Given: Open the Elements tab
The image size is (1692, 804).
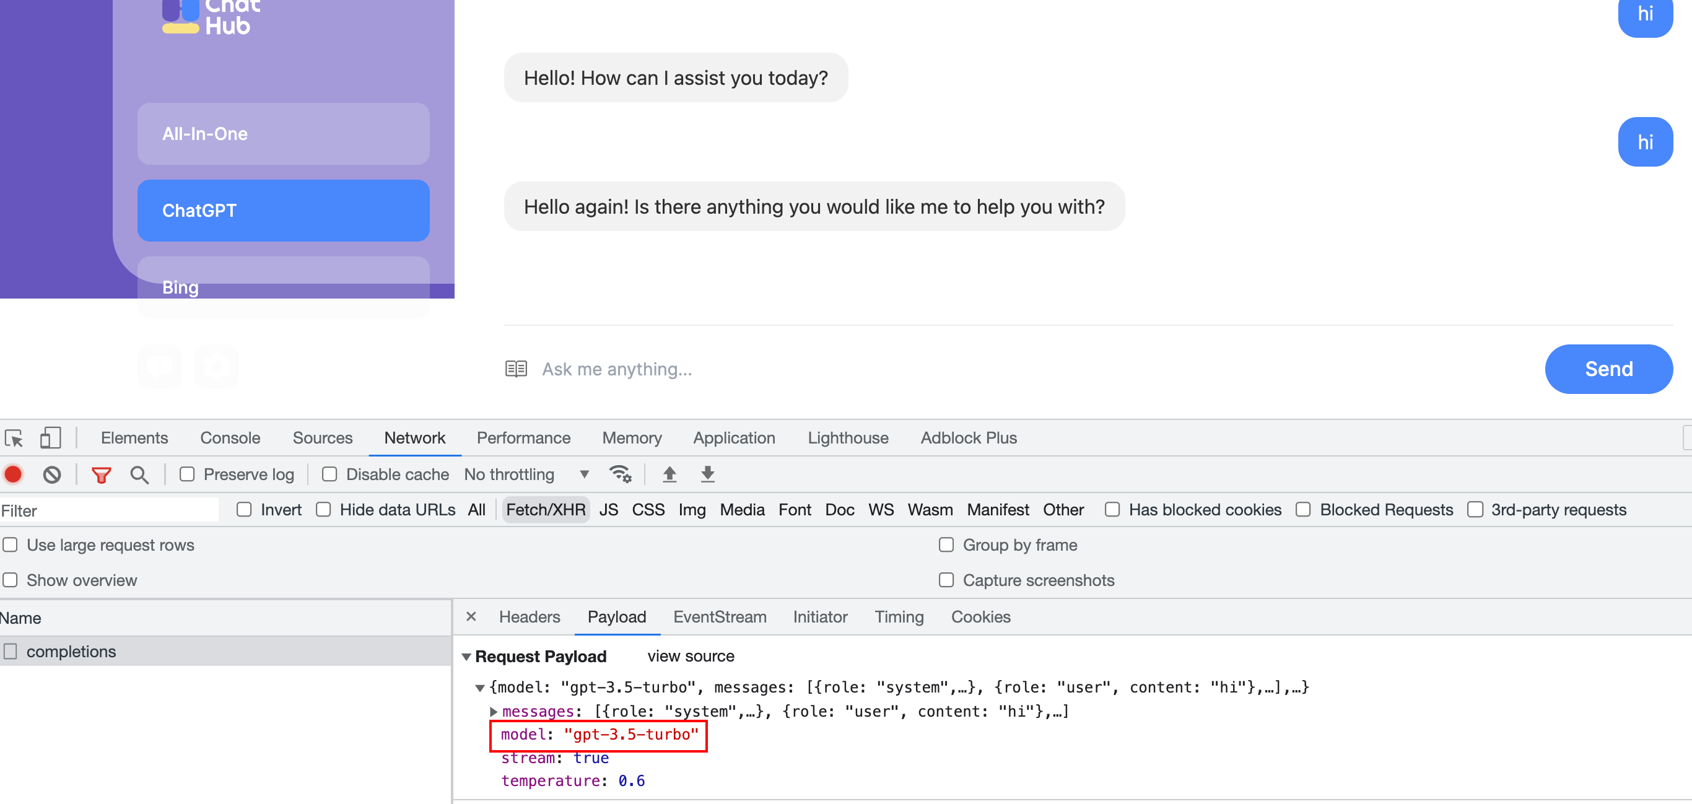Looking at the screenshot, I should [134, 437].
